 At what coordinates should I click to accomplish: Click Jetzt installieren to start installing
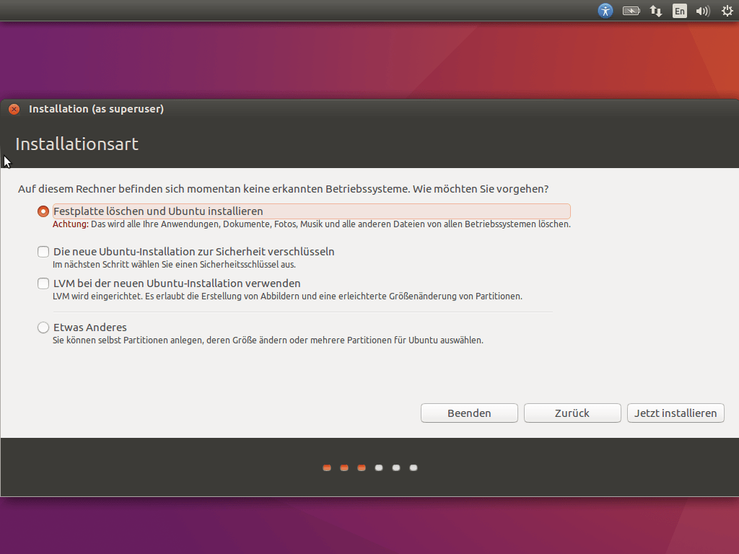675,413
